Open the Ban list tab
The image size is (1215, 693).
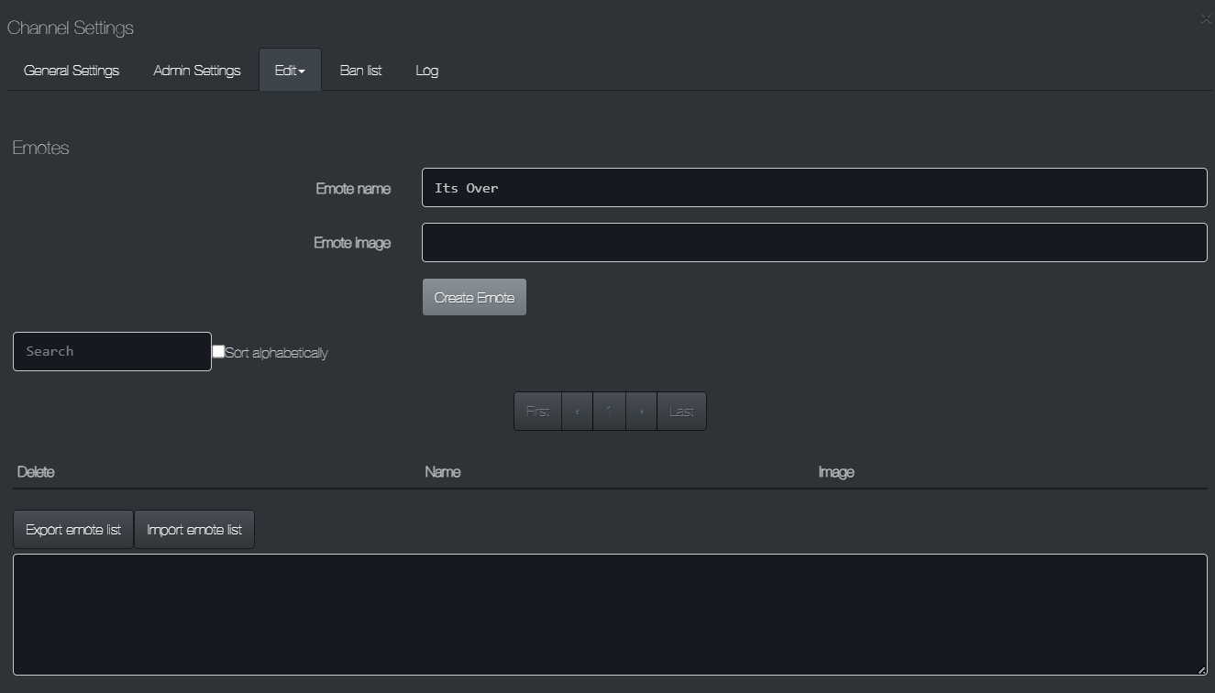click(360, 71)
